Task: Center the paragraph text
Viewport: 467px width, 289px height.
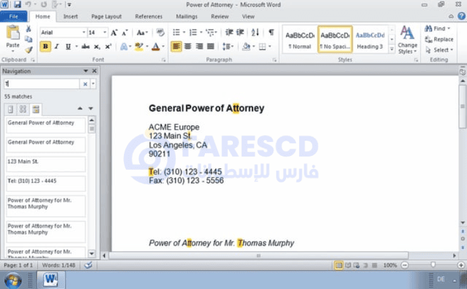Action: click(188, 47)
